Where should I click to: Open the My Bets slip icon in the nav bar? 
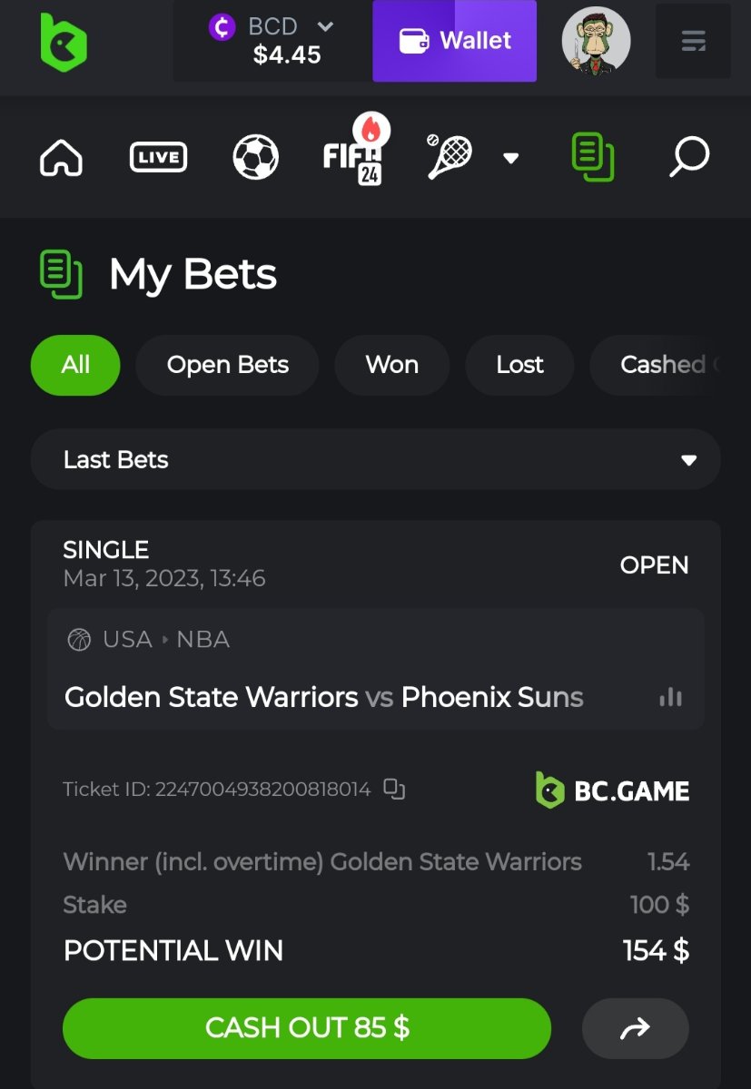point(592,156)
